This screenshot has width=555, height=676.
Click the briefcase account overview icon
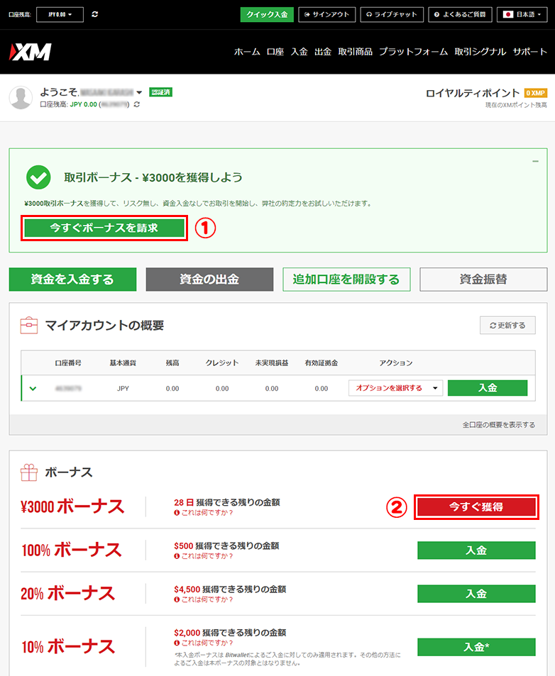[x=29, y=325]
